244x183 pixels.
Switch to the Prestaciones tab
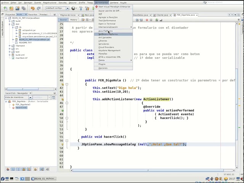tap(44, 14)
